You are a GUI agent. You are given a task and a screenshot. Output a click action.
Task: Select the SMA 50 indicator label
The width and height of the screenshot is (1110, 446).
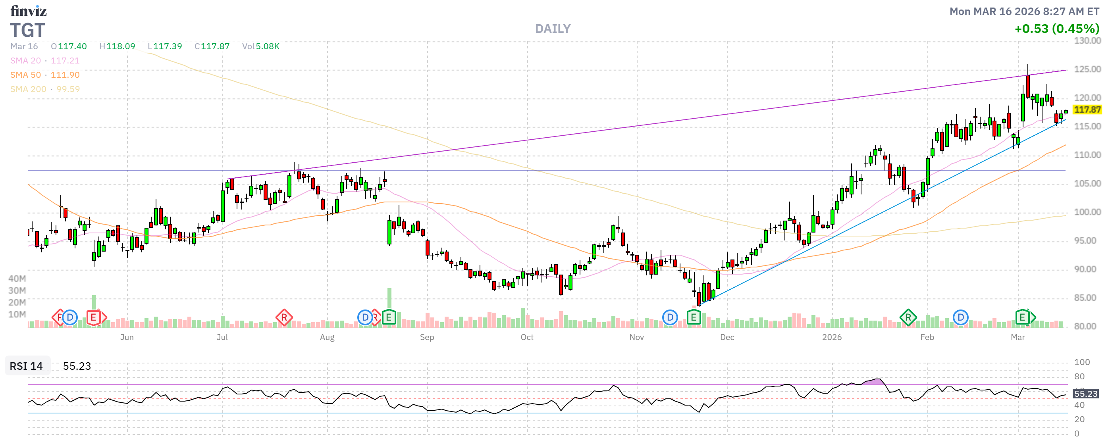(26, 75)
